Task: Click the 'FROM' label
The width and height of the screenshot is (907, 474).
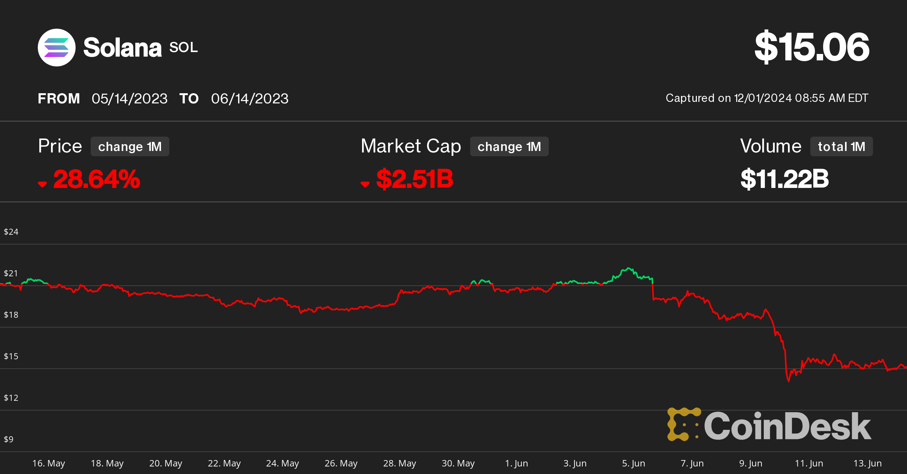Action: coord(59,98)
